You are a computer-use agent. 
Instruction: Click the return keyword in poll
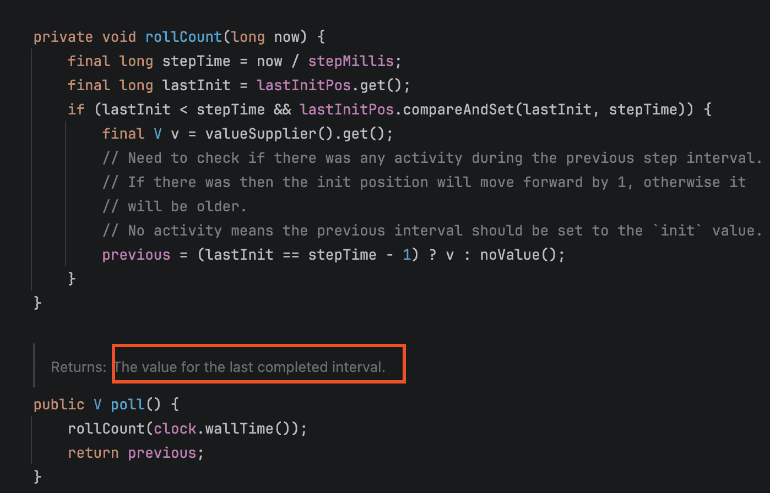[93, 453]
